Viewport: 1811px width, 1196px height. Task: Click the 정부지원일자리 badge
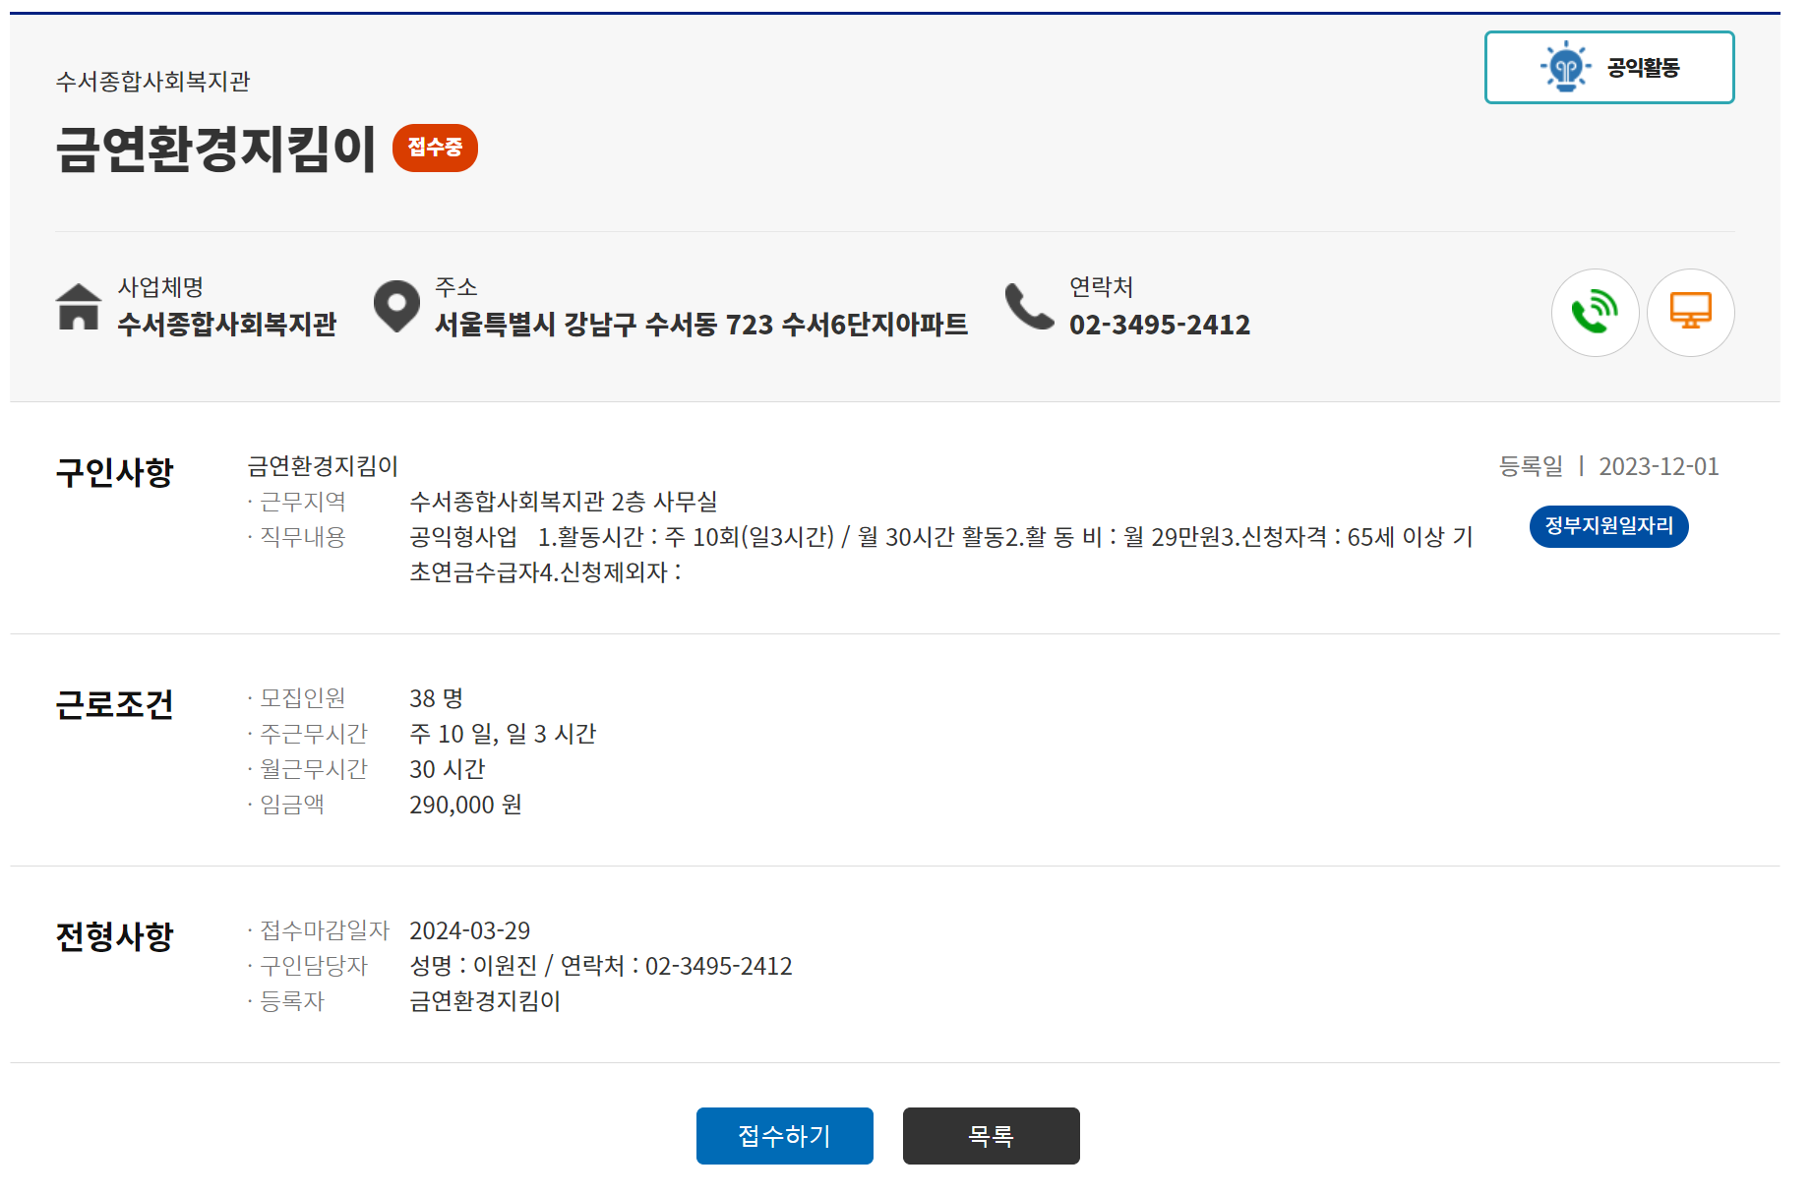click(x=1609, y=526)
